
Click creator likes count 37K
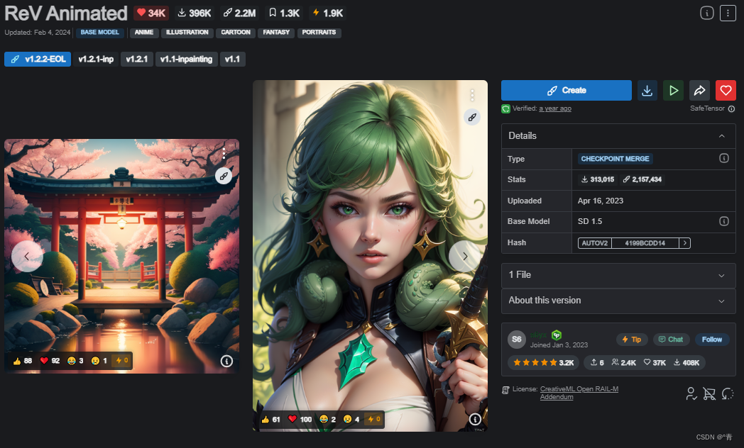(x=655, y=362)
